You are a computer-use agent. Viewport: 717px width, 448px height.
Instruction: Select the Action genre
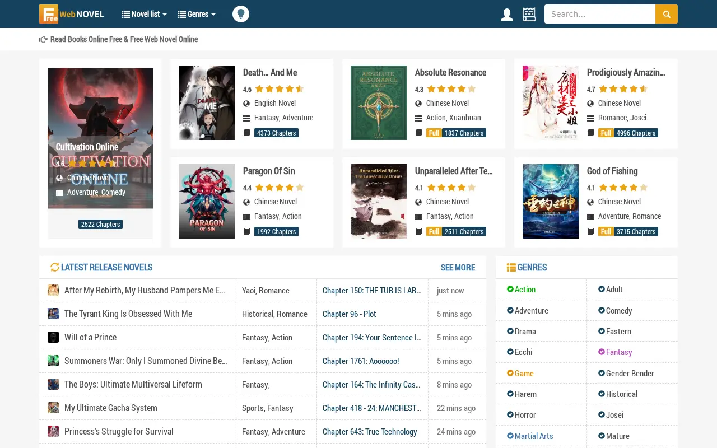(x=521, y=290)
